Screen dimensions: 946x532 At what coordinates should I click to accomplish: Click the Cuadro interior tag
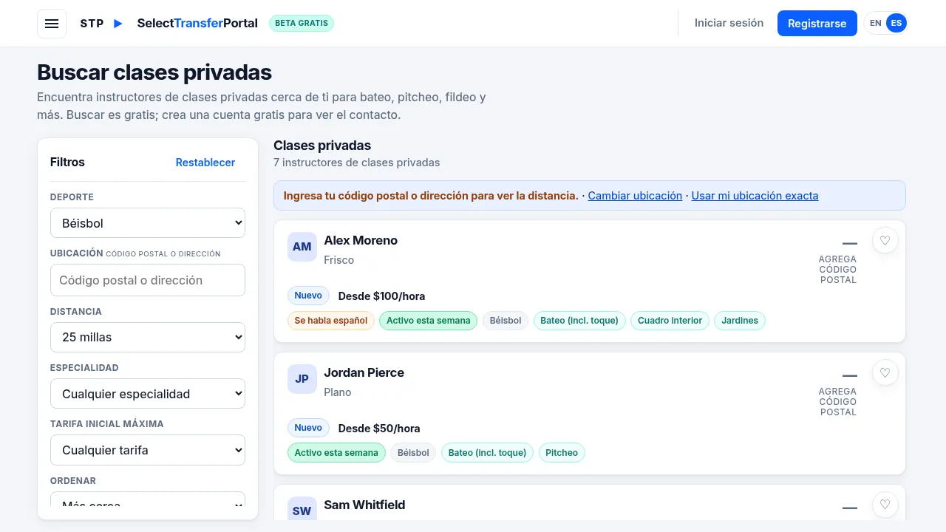coord(670,321)
